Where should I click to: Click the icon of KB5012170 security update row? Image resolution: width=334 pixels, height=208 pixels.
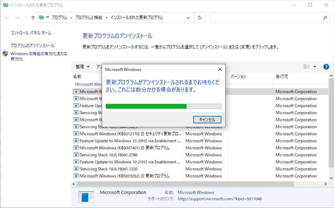[x=76, y=134]
